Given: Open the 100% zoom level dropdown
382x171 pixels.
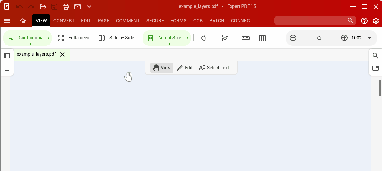Looking at the screenshot, I should tap(369, 38).
